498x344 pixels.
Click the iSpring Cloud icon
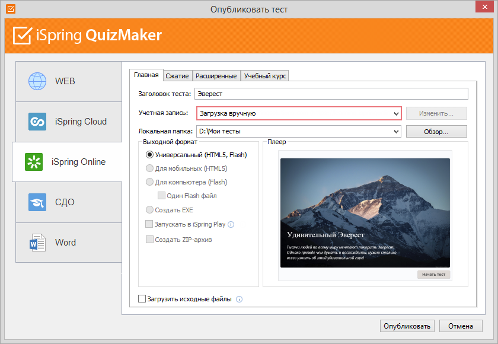click(37, 122)
